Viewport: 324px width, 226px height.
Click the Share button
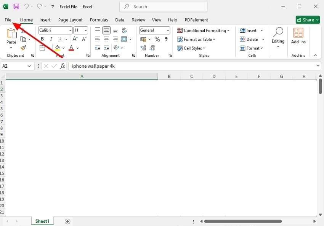click(308, 20)
